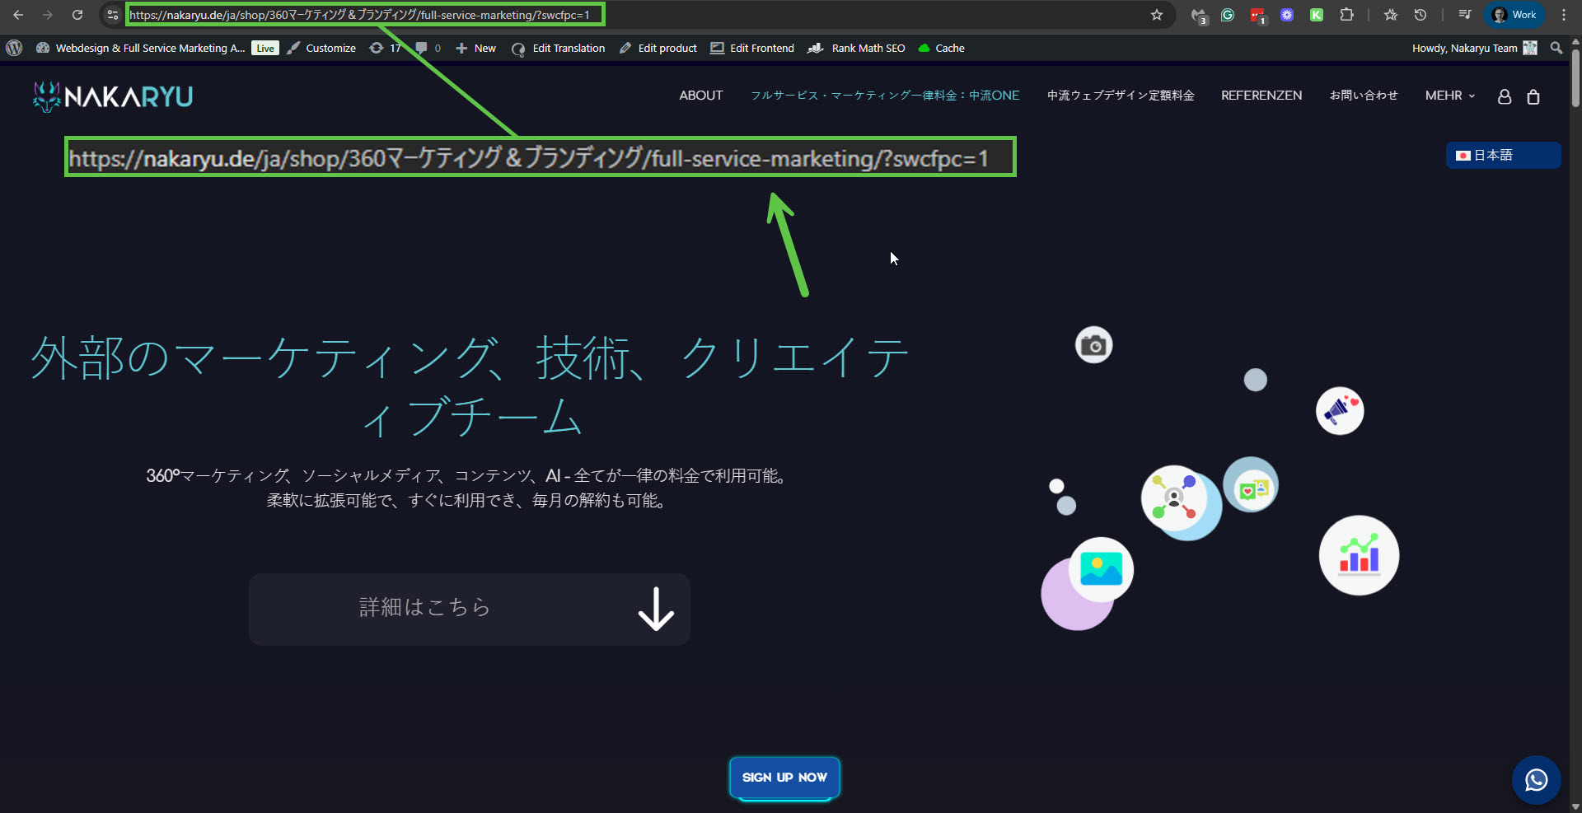Open the WordPress logo menu
The image size is (1582, 813).
click(x=14, y=48)
